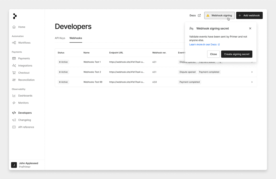Click endpoint URL of Webhooks Test 99

pyautogui.click(x=127, y=82)
